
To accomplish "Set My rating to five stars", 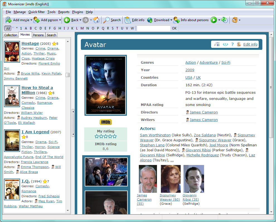I will click(x=115, y=136).
